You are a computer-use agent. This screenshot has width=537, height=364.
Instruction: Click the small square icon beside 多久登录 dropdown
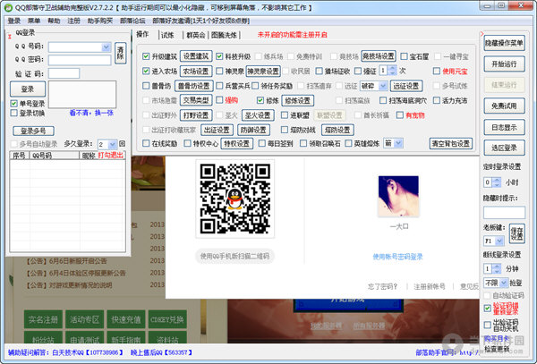pos(123,144)
